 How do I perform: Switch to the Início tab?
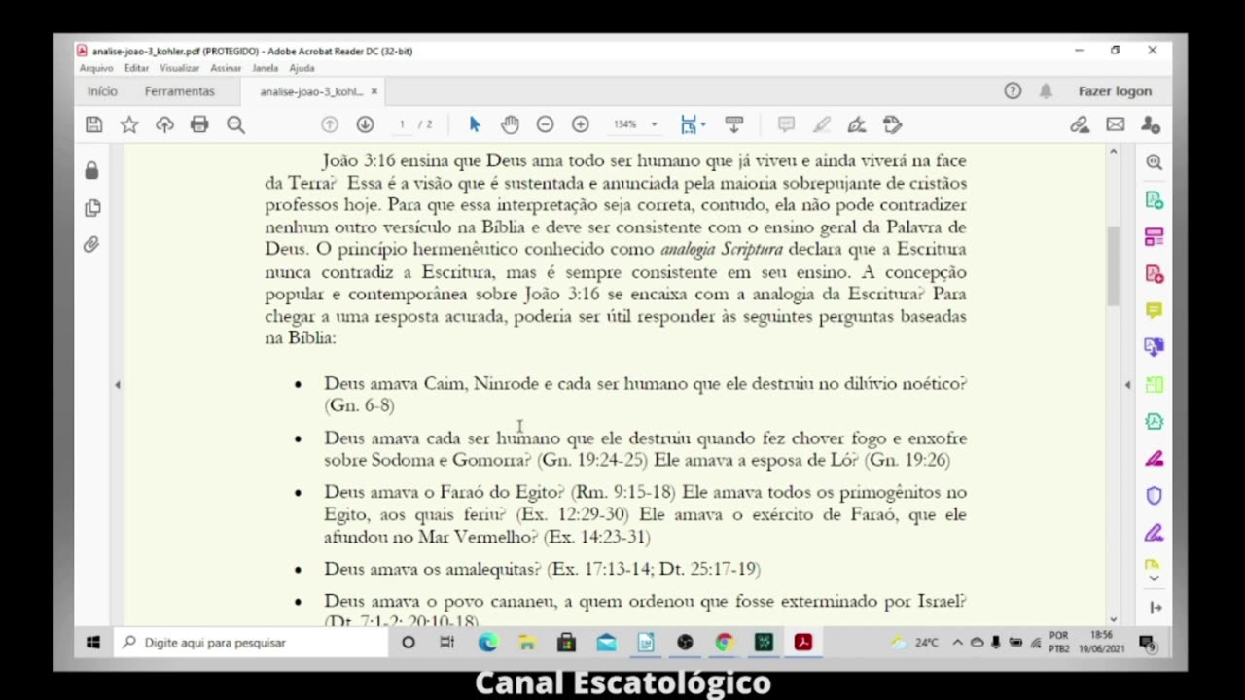(102, 91)
